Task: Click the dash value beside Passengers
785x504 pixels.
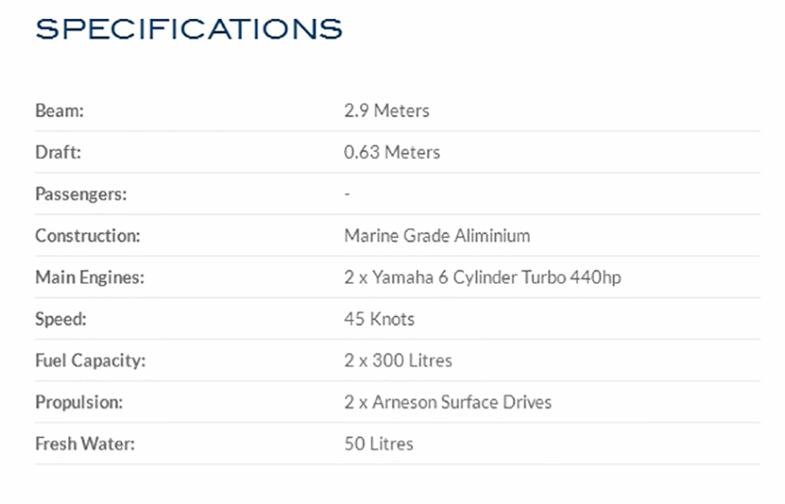Action: pyautogui.click(x=347, y=194)
